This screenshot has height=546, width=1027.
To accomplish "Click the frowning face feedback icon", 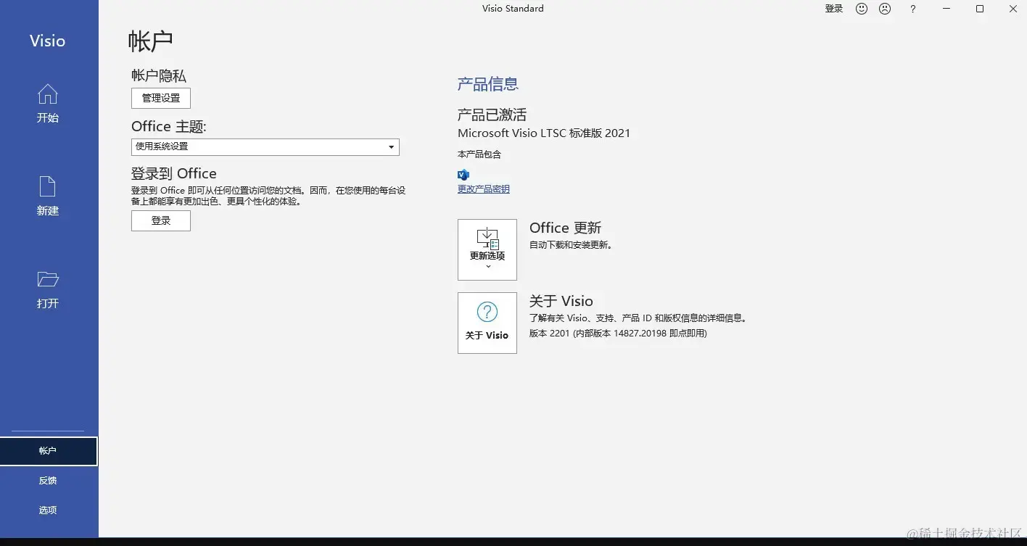I will coord(885,9).
